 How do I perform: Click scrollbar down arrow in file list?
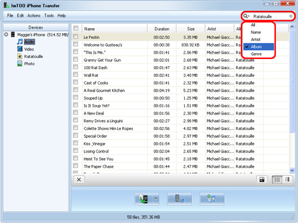click(292, 170)
